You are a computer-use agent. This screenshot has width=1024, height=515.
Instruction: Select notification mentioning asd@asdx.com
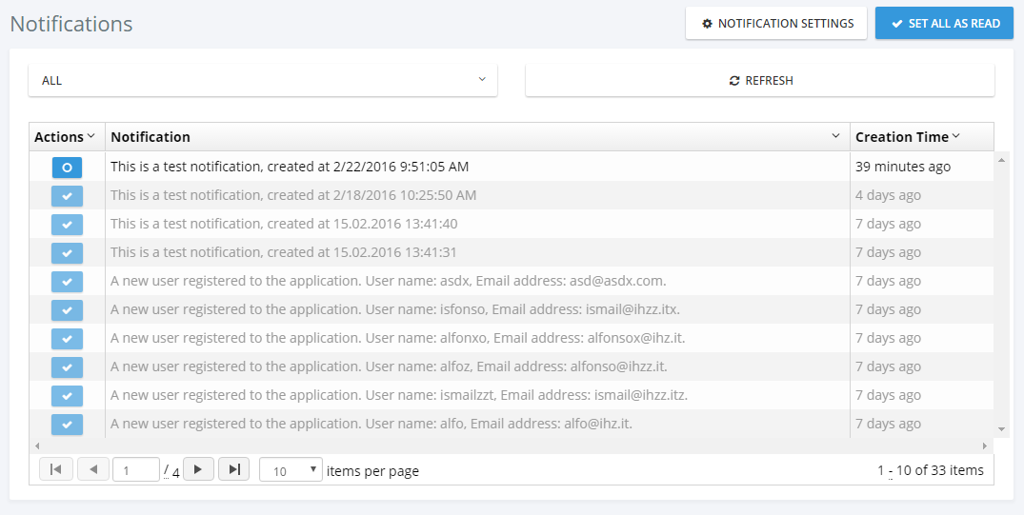[x=389, y=282]
